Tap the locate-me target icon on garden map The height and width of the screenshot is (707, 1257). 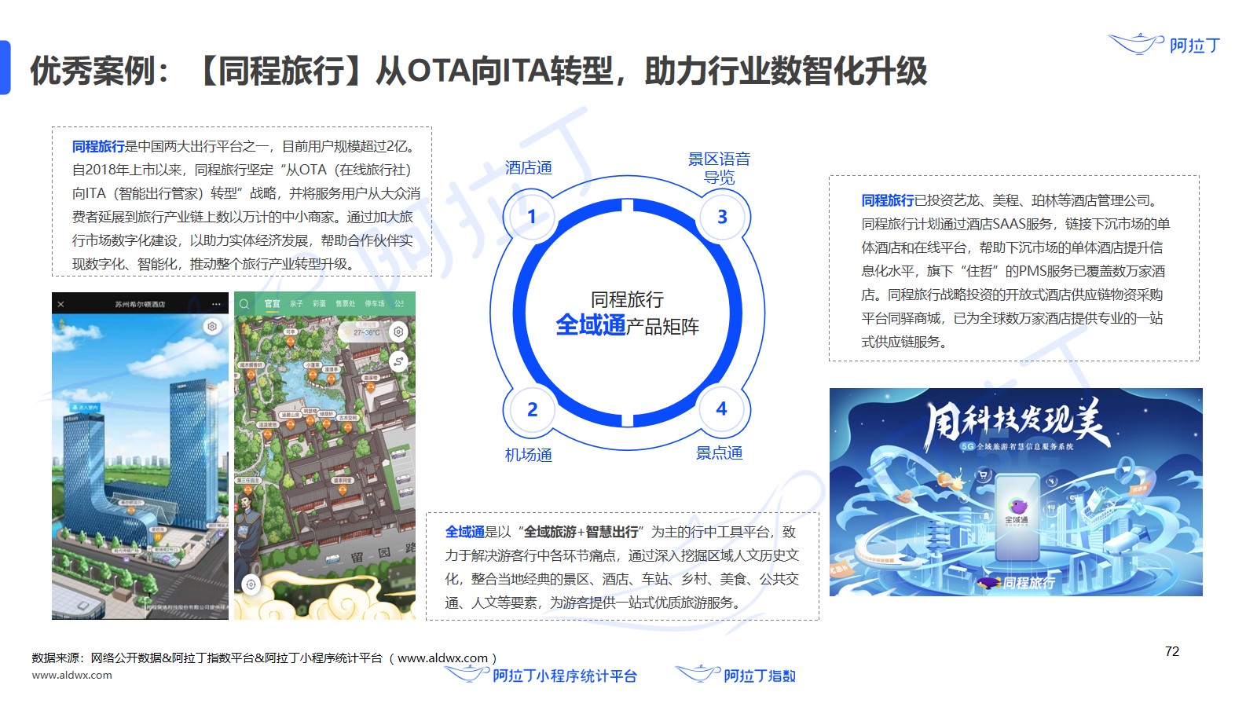coord(251,584)
